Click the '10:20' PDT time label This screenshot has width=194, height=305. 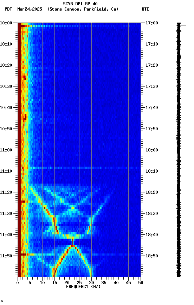click(6, 65)
